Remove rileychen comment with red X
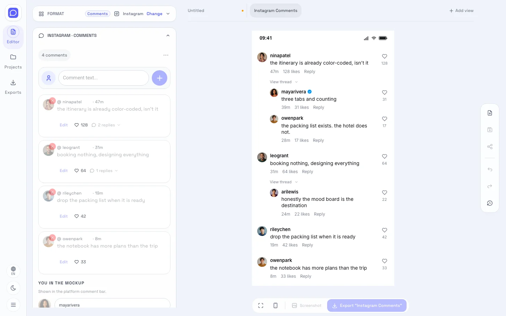This screenshot has width=506, height=316. pos(52,192)
